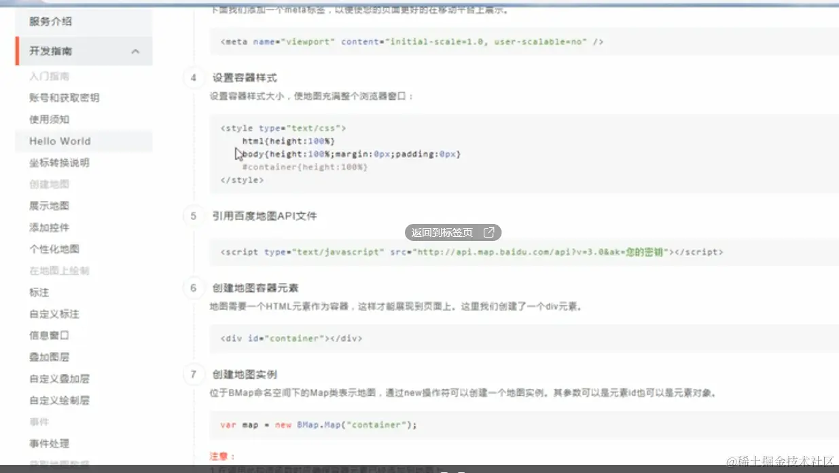Open 个性化地图 sidebar item

point(54,249)
